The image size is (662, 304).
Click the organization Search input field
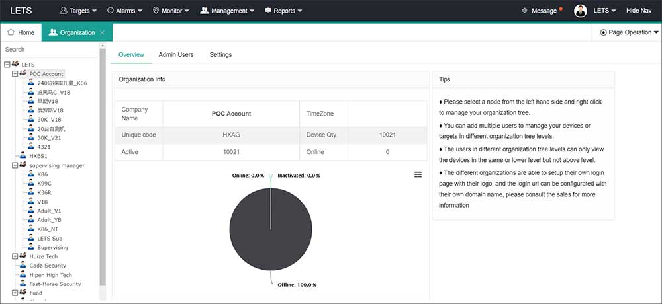click(x=50, y=50)
